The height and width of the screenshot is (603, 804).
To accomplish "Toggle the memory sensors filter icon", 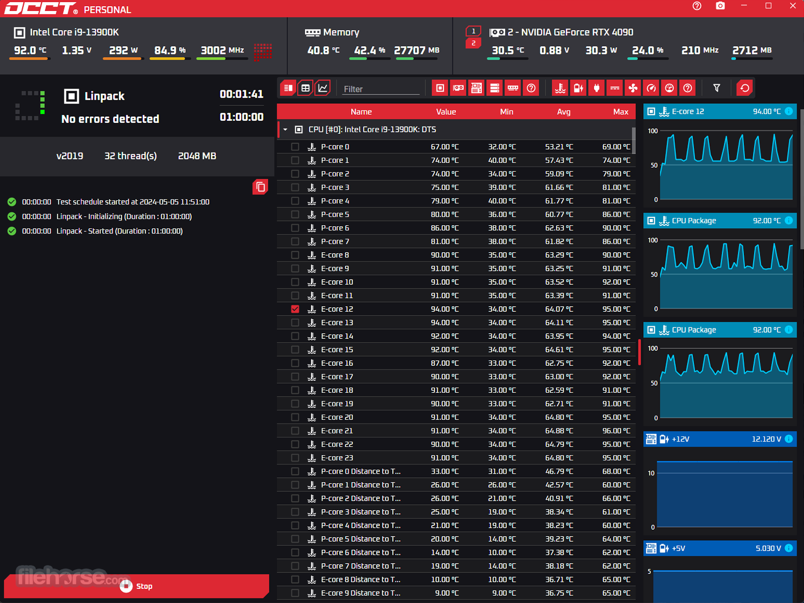I will point(512,88).
